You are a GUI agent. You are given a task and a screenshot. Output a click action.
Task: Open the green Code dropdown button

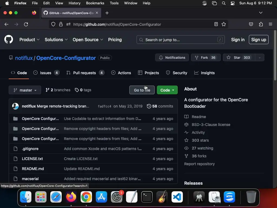[x=167, y=90]
